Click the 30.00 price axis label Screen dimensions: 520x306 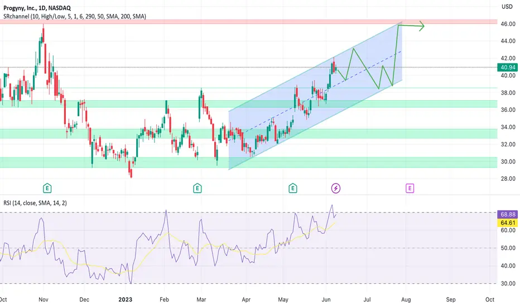tap(508, 161)
